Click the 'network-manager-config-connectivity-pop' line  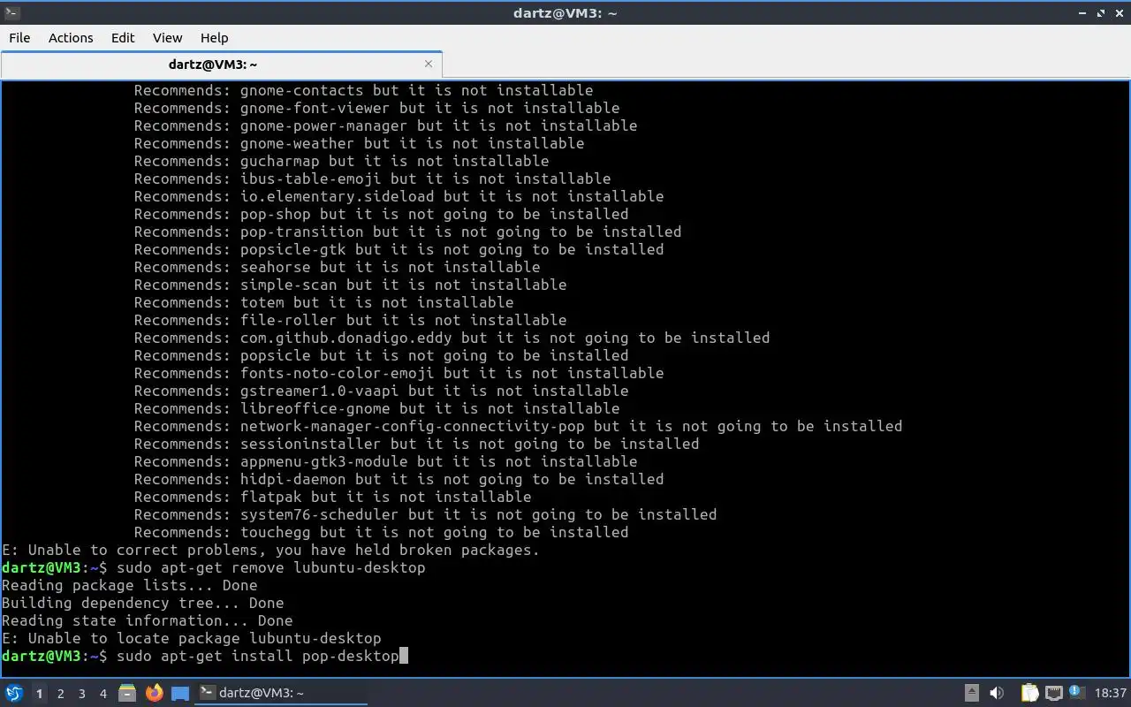(518, 426)
